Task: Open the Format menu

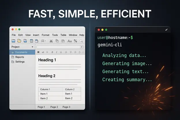Action: [x=46, y=35]
